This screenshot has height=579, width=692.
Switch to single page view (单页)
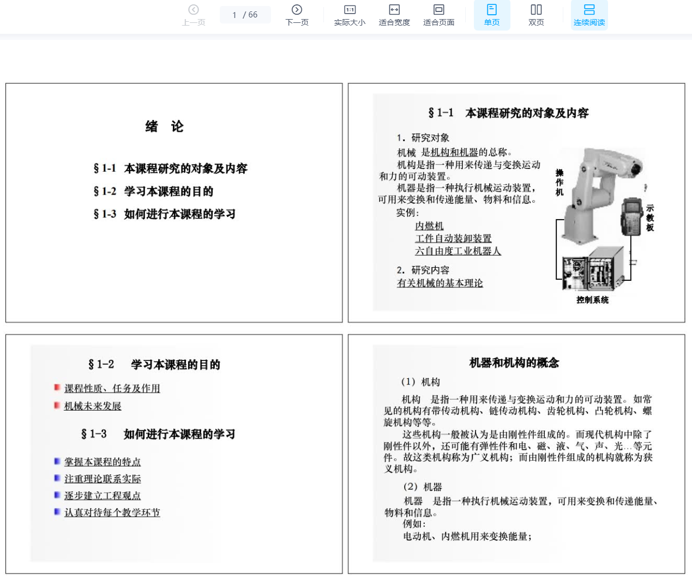(491, 15)
